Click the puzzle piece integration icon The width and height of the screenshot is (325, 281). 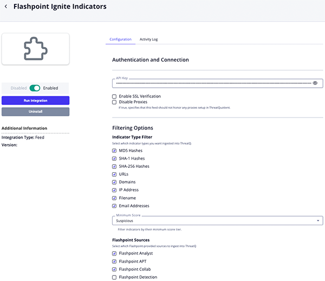pyautogui.click(x=35, y=49)
